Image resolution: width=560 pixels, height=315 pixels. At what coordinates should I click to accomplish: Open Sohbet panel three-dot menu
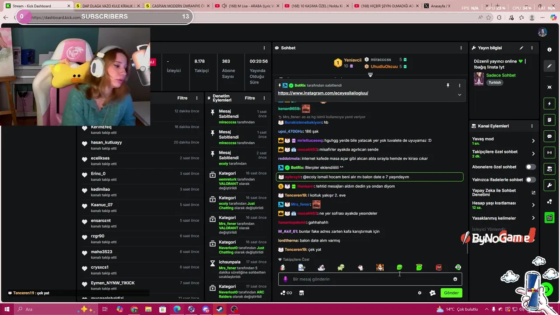click(461, 48)
